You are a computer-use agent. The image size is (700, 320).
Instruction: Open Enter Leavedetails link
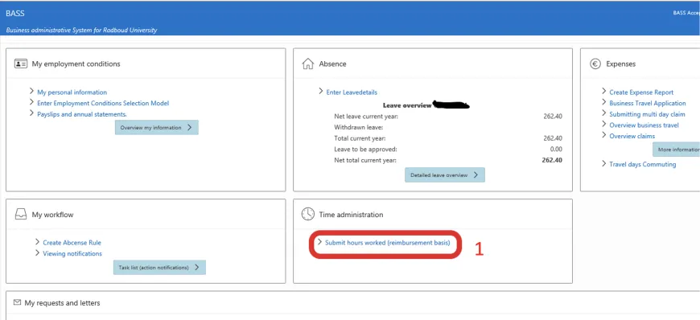(x=352, y=92)
